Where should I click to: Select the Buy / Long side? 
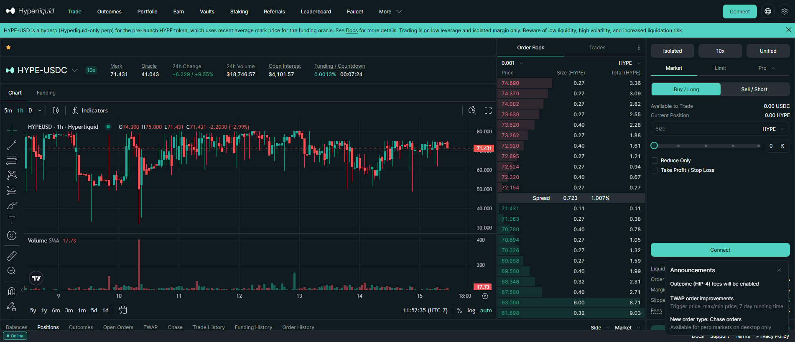[x=686, y=89]
